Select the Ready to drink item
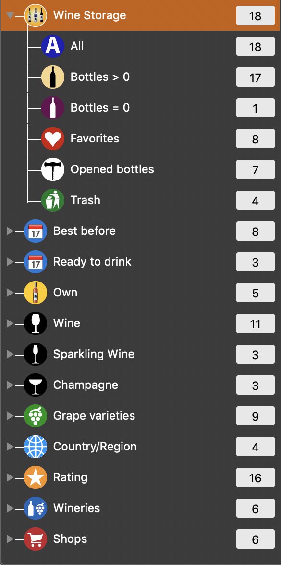The height and width of the screenshot is (565, 281). click(92, 262)
